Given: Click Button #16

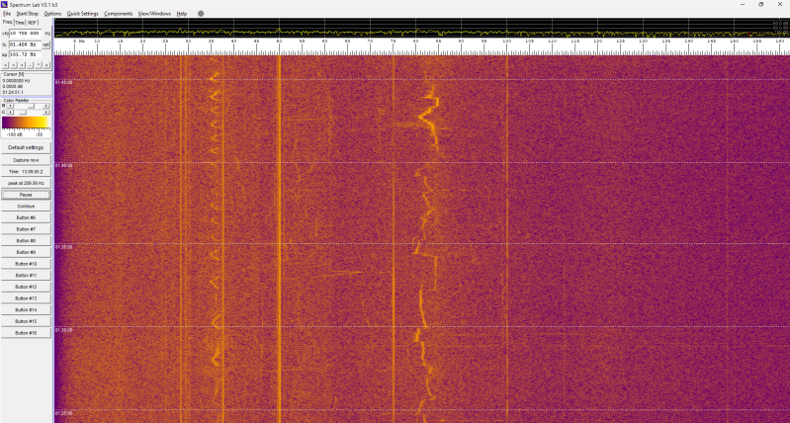Looking at the screenshot, I should tap(26, 333).
